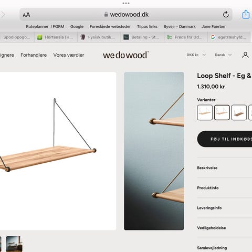Click the we do wood logo
252x252 pixels.
coord(126,55)
